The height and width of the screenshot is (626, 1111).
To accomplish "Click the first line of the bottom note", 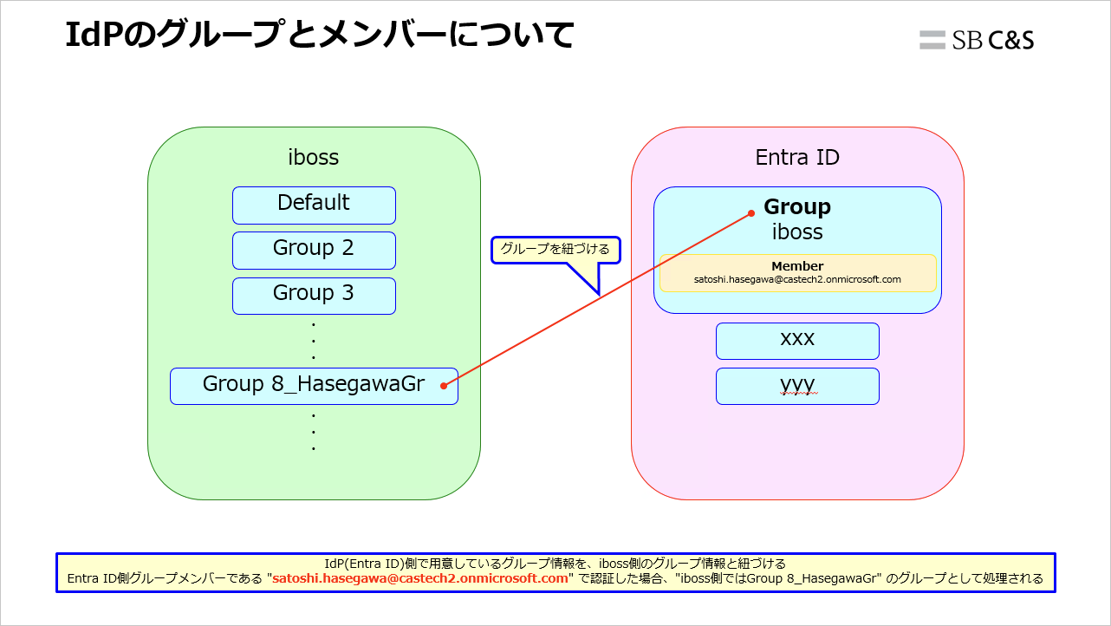I will pyautogui.click(x=555, y=564).
